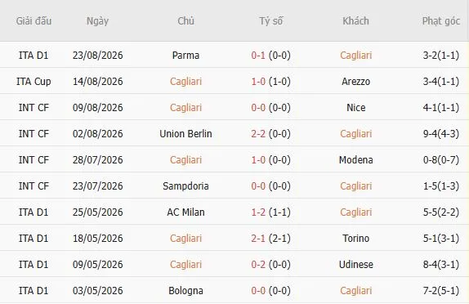This screenshot has width=469, height=304.
Task: Click the Giải đấu column header
Action: tap(33, 21)
